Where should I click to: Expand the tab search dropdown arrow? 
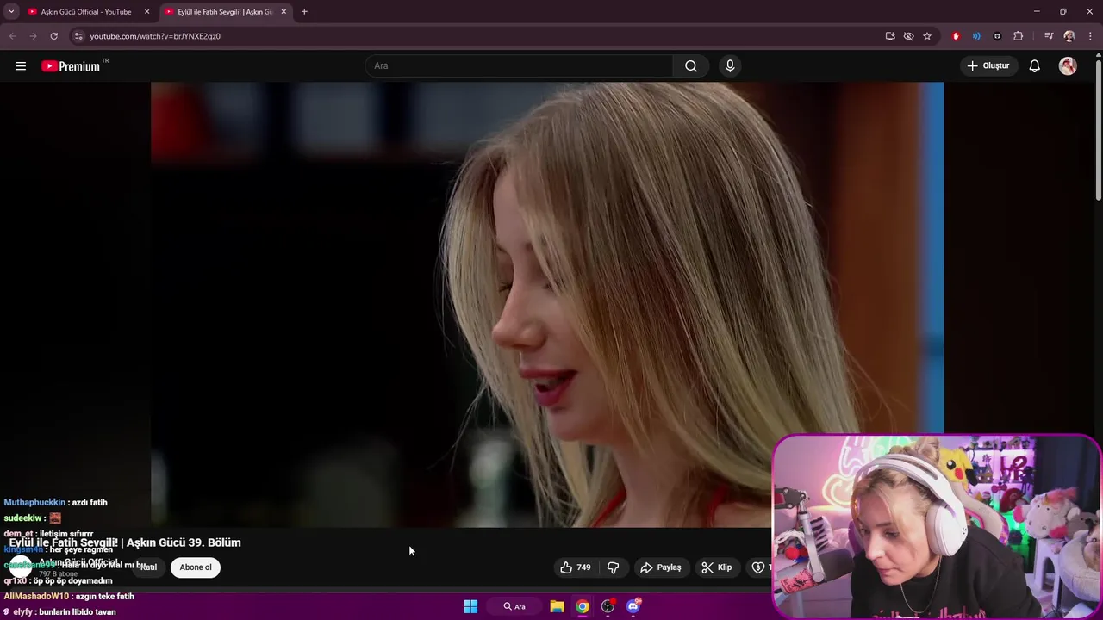pyautogui.click(x=11, y=12)
